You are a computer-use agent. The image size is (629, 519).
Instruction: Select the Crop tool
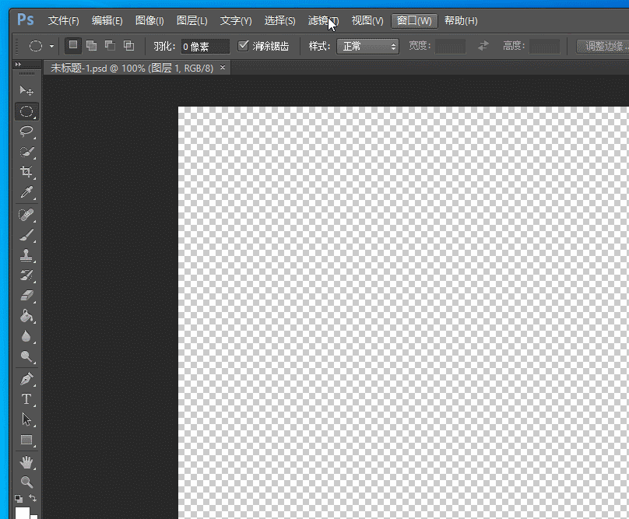[x=26, y=172]
